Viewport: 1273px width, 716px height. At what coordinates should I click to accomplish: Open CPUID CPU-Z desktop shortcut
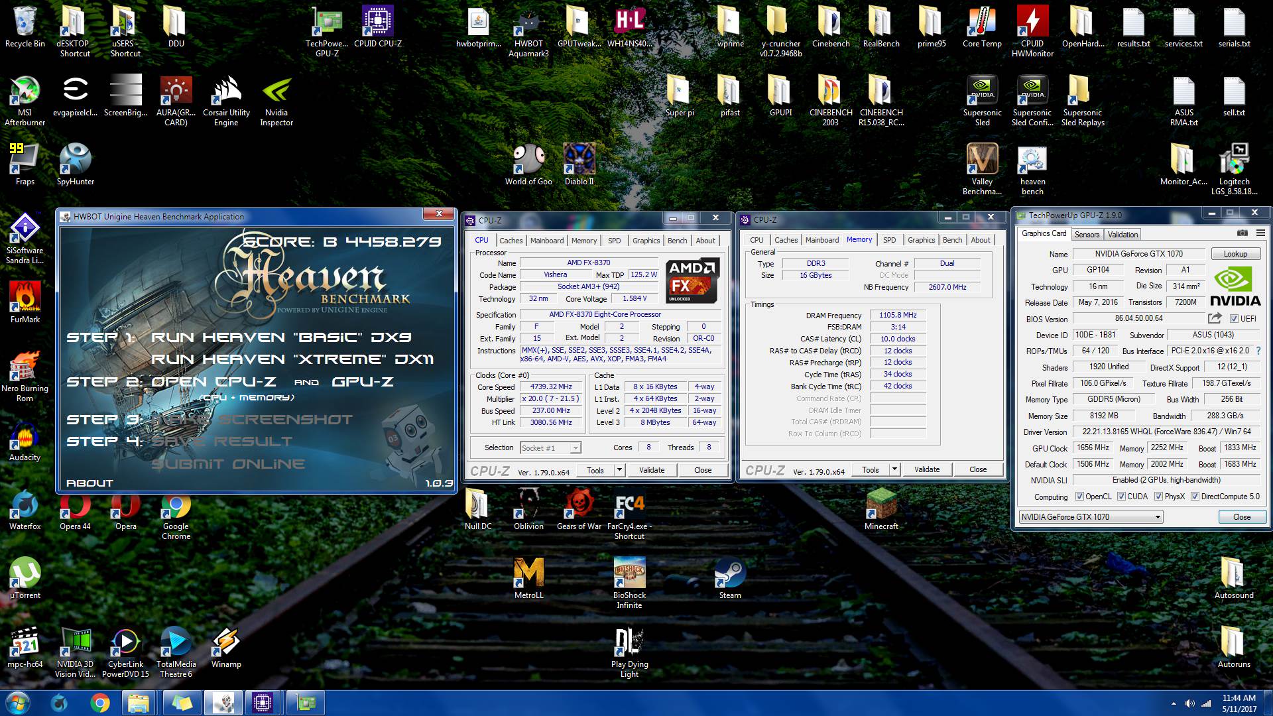click(x=378, y=27)
